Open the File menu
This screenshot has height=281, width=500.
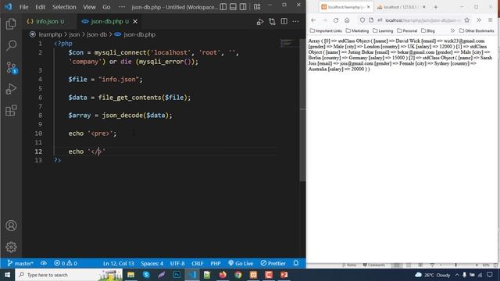(24, 7)
